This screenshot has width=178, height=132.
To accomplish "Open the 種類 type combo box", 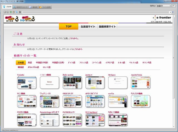I will [164, 6].
